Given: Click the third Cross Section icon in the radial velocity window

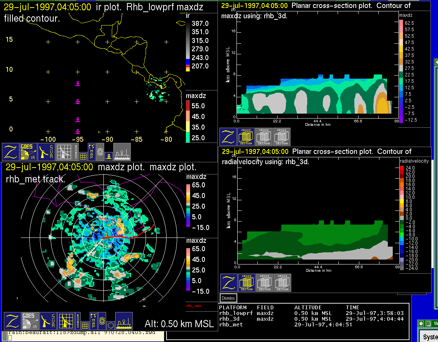Looking at the screenshot, I should click(x=282, y=283).
